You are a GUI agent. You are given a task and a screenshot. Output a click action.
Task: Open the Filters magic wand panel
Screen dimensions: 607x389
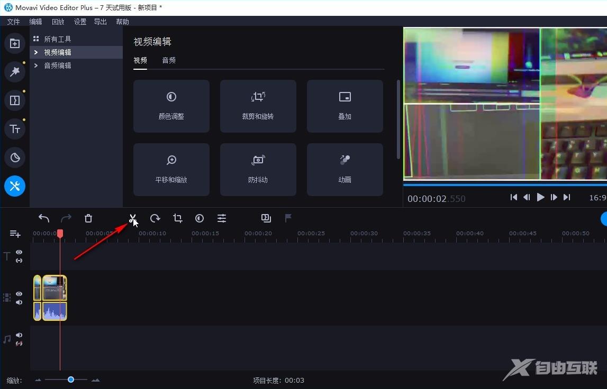[15, 72]
